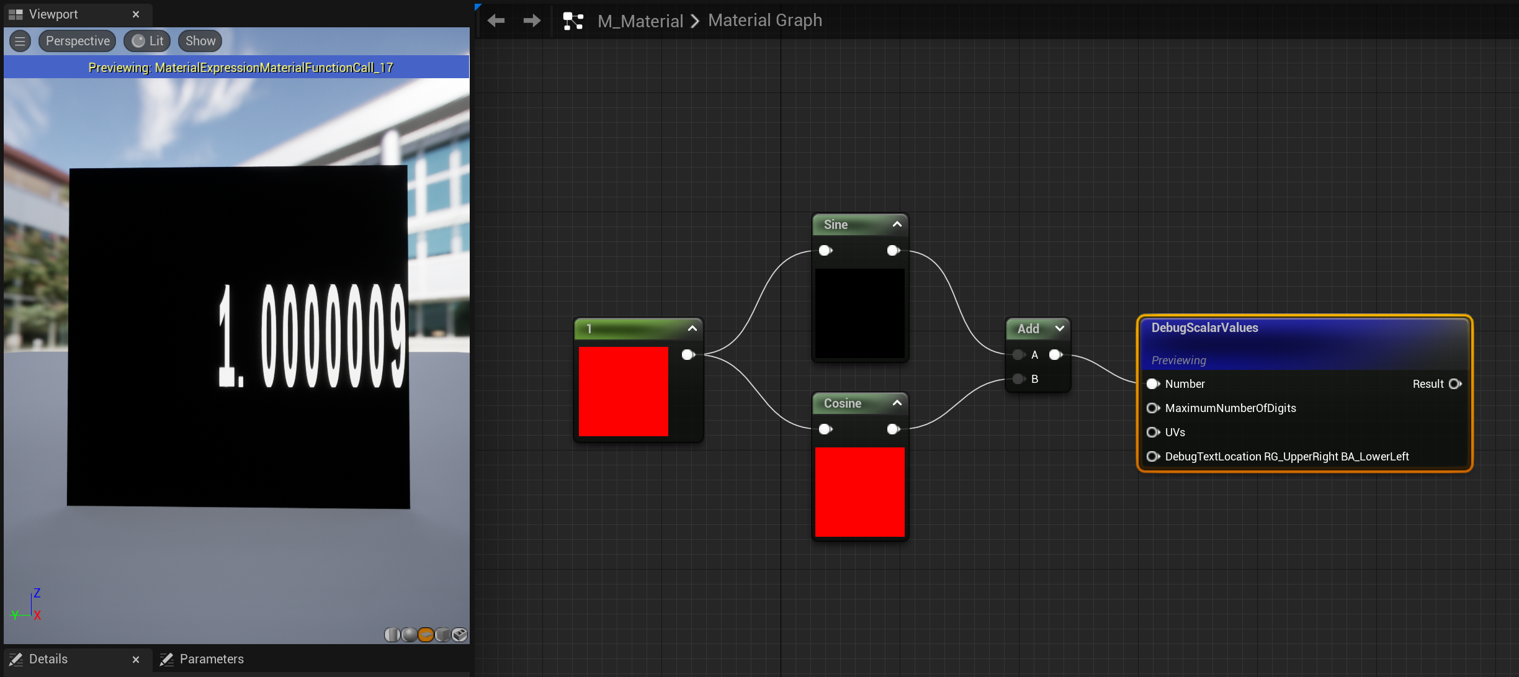The height and width of the screenshot is (677, 1519).
Task: Switch preview mesh to cylinder
Action: (392, 634)
